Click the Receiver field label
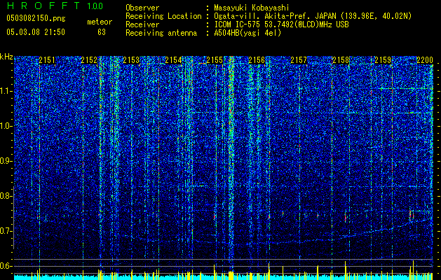 pyautogui.click(x=142, y=24)
